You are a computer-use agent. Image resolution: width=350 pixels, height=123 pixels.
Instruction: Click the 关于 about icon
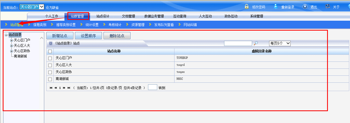coord(328,6)
